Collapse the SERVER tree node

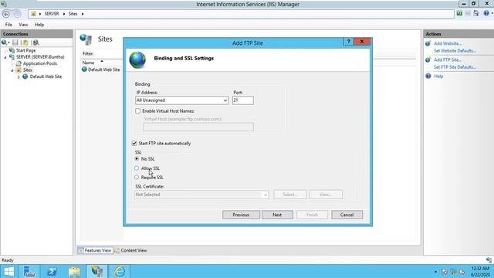(x=5, y=57)
